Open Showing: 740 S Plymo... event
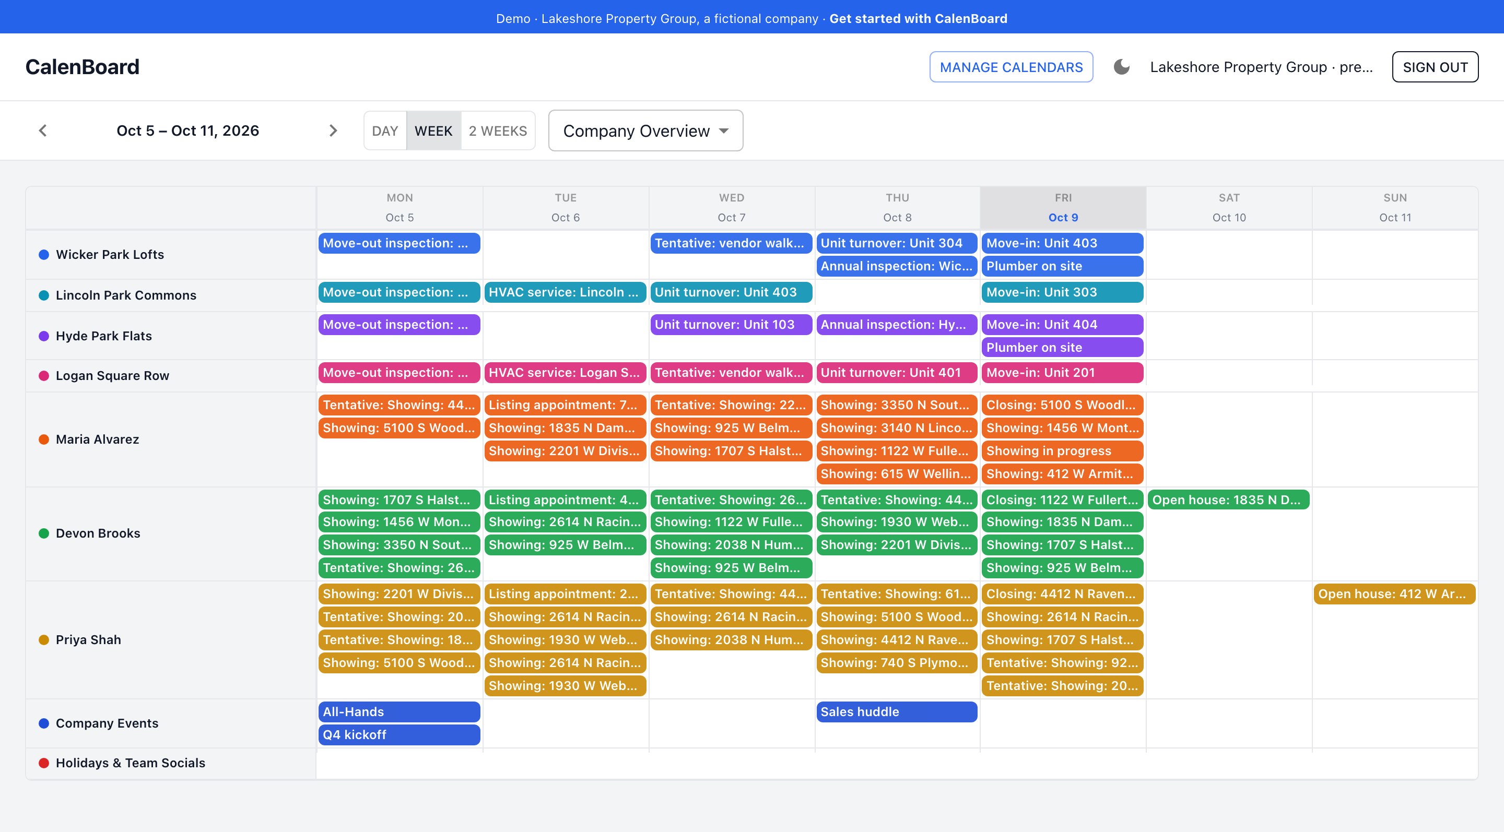Screen dimensions: 1504x832 pyautogui.click(x=897, y=663)
